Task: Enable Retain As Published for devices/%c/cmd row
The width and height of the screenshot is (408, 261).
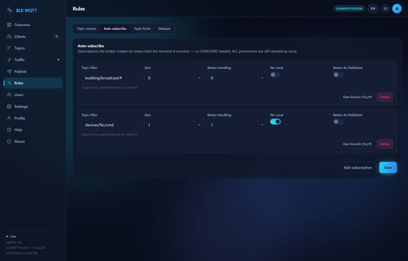Action: (x=338, y=122)
